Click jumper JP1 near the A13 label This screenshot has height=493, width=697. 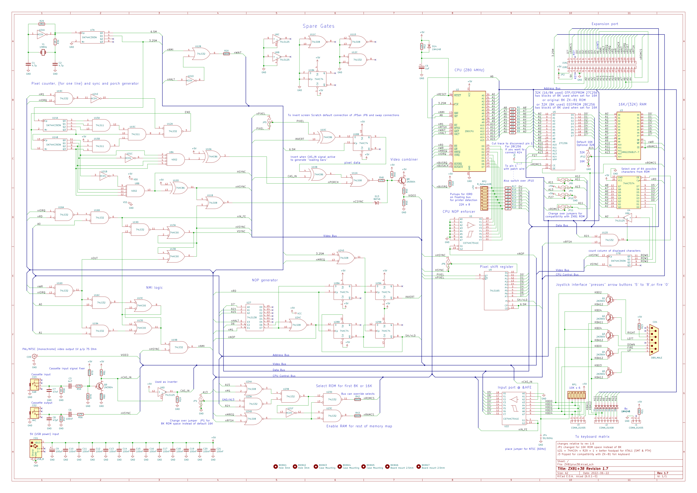tap(201, 401)
